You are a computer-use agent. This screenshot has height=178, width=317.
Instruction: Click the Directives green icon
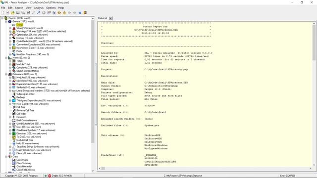14,133
